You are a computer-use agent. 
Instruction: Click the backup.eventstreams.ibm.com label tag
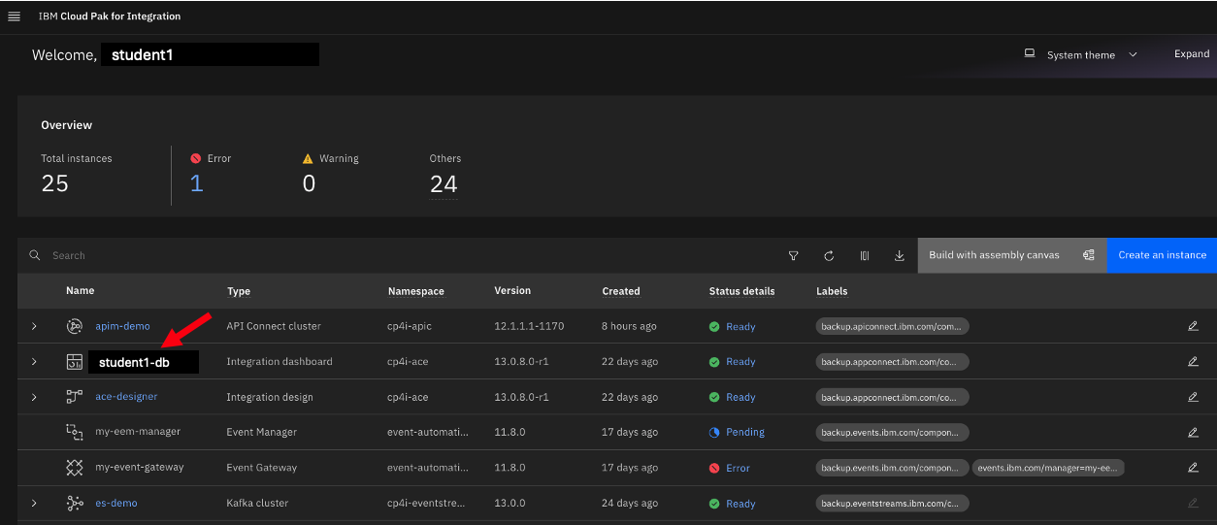coord(893,503)
